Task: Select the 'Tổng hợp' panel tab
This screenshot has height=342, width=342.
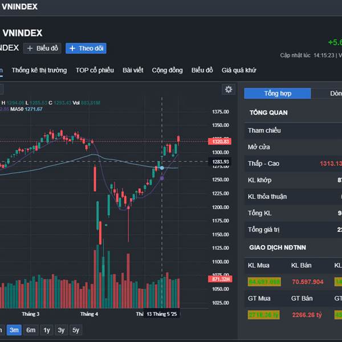Action: pyautogui.click(x=278, y=93)
